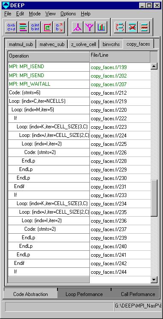
Task: Click file cell copy_faces.f/239
Action: [x=120, y=238]
